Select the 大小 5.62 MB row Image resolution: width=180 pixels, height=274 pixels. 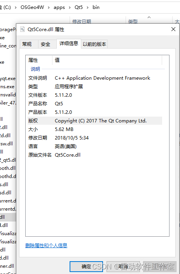click(95, 129)
